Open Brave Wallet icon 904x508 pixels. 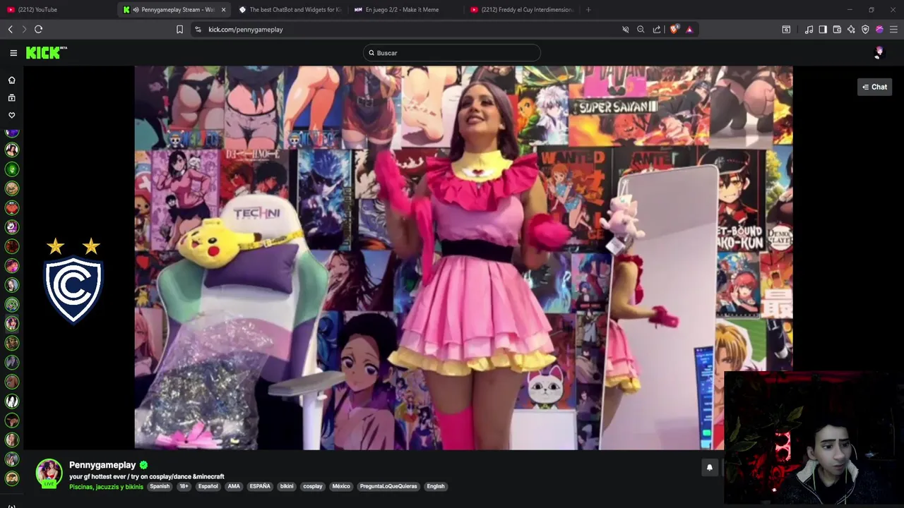[837, 29]
